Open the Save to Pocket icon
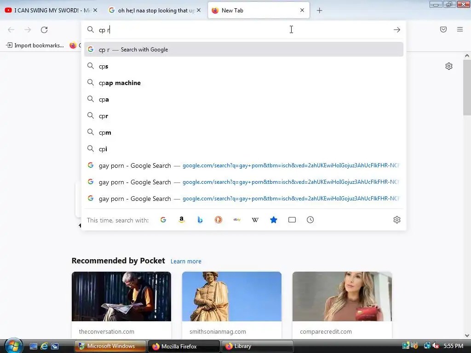This screenshot has width=471, height=353. tap(443, 29)
